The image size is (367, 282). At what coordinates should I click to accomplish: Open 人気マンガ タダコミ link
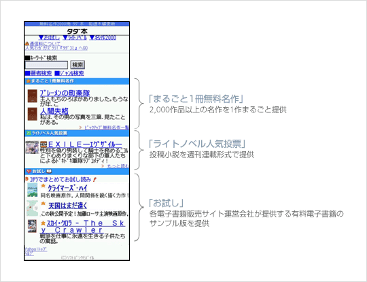56,48
